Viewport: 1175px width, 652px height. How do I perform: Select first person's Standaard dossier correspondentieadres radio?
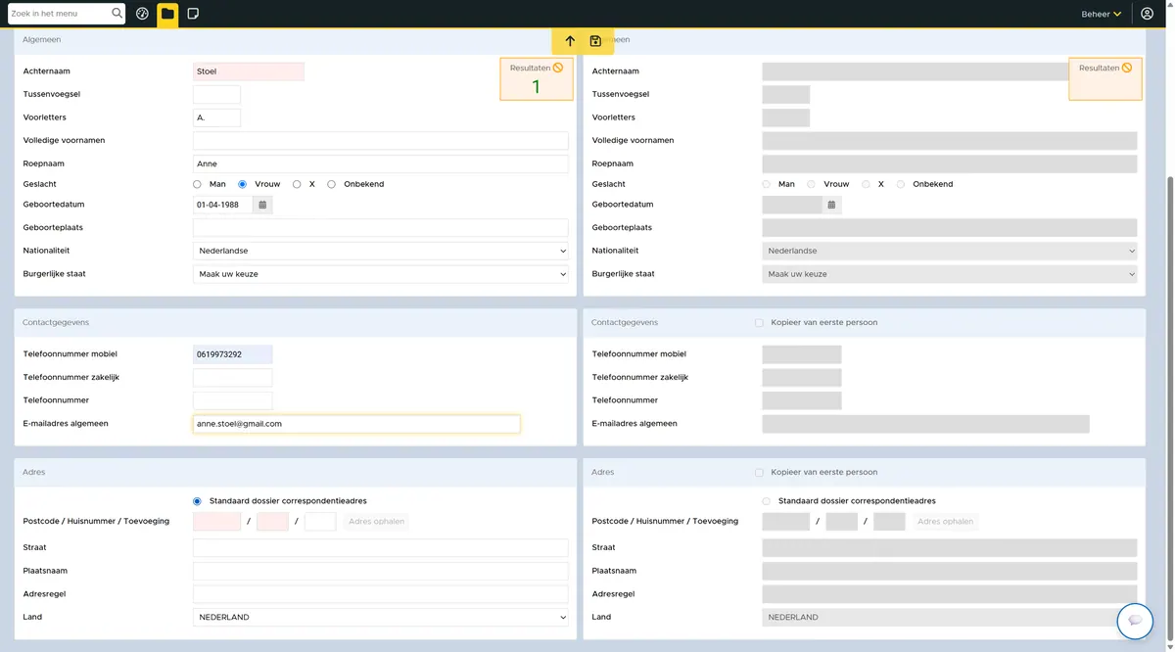click(x=197, y=501)
